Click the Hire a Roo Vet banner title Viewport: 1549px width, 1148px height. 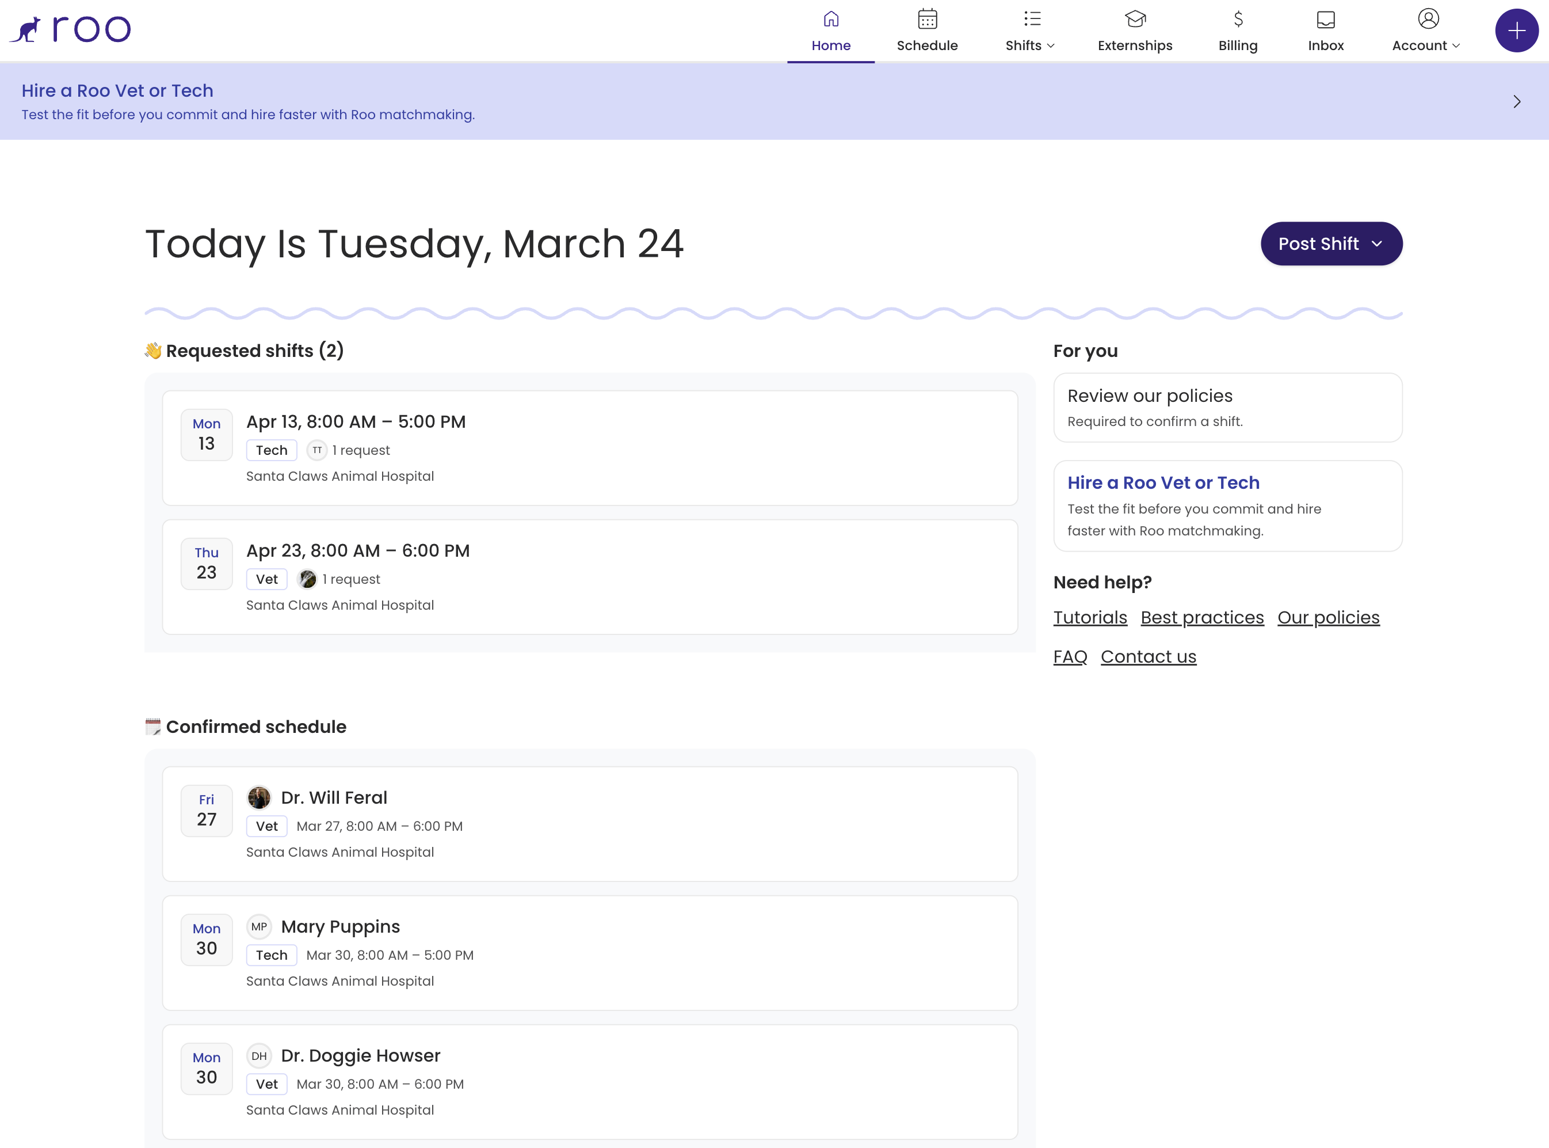117,90
